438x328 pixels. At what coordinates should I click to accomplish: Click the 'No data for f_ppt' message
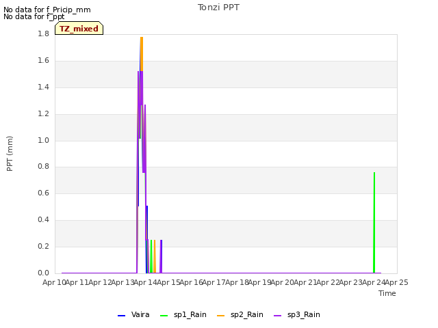coord(34,16)
